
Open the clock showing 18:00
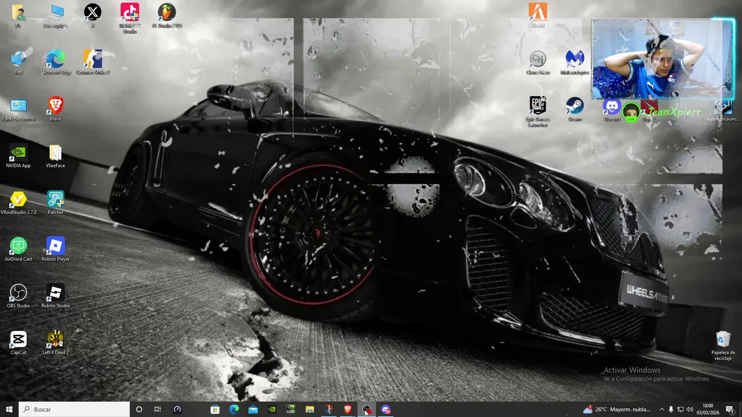coord(708,409)
